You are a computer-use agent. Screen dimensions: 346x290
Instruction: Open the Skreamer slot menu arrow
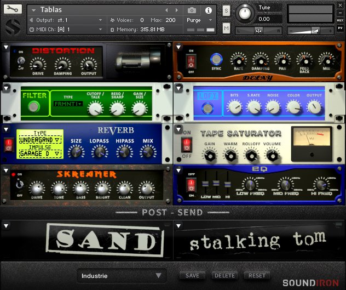click(6, 170)
